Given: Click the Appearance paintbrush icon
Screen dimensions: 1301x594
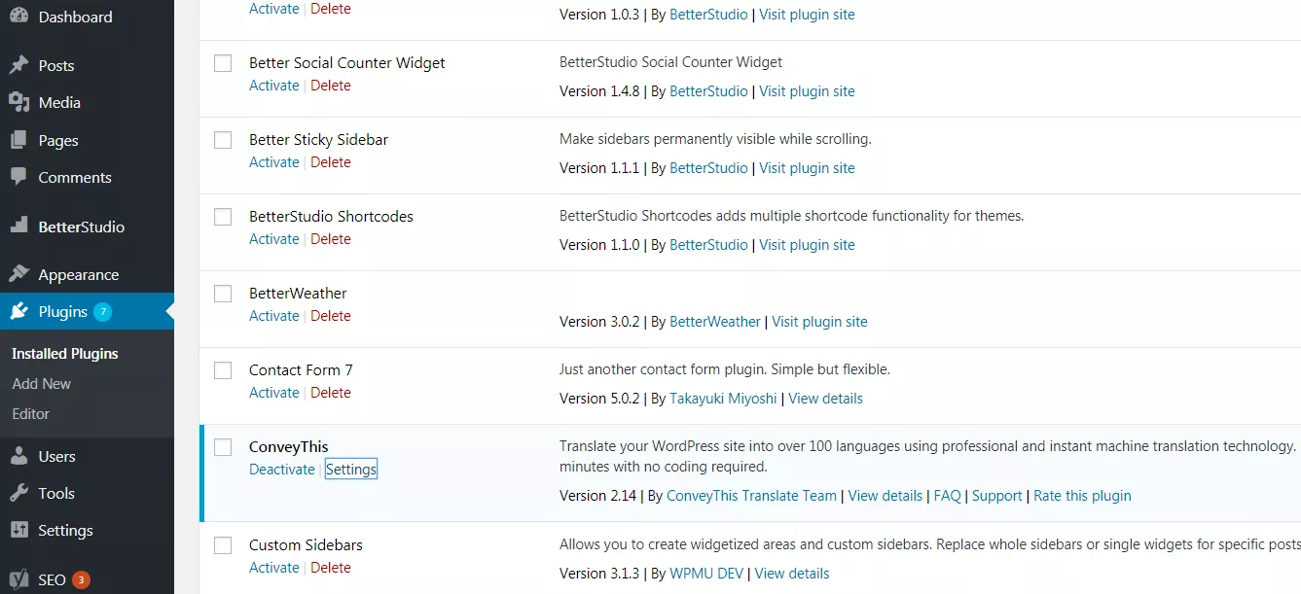Looking at the screenshot, I should (18, 274).
